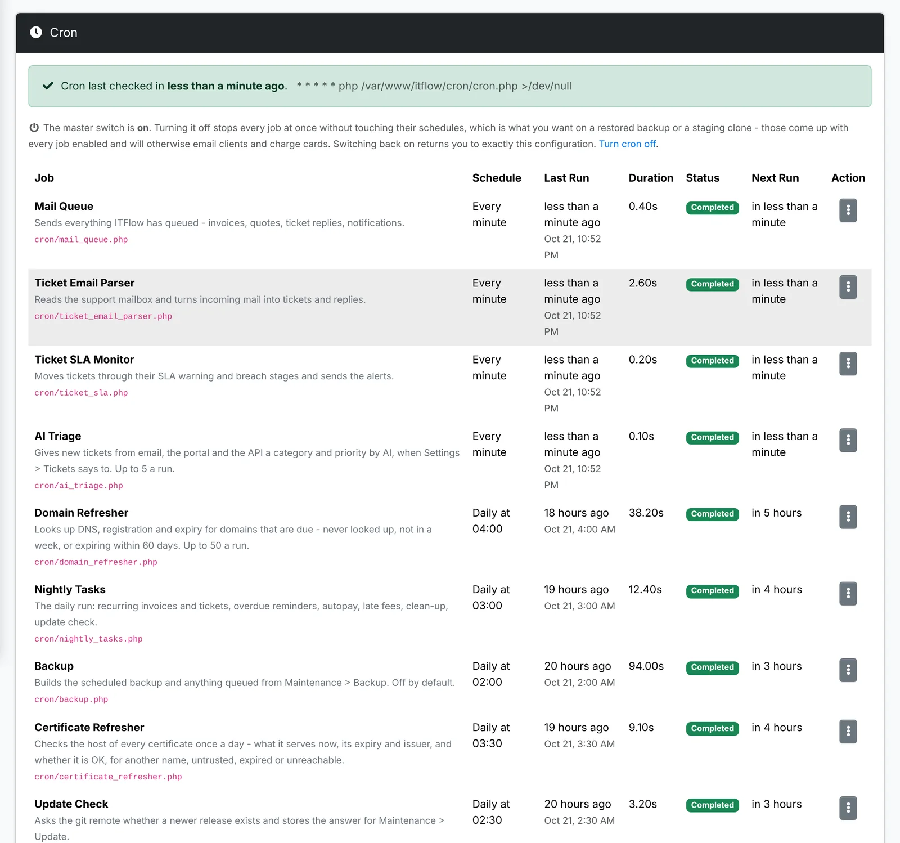Click the crontab command text in the alert

(434, 86)
